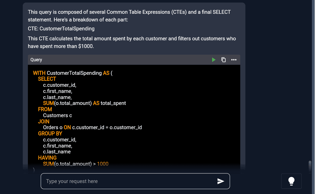The height and width of the screenshot is (194, 316).
Task: Send the request with the arrow icon
Action: 221,181
